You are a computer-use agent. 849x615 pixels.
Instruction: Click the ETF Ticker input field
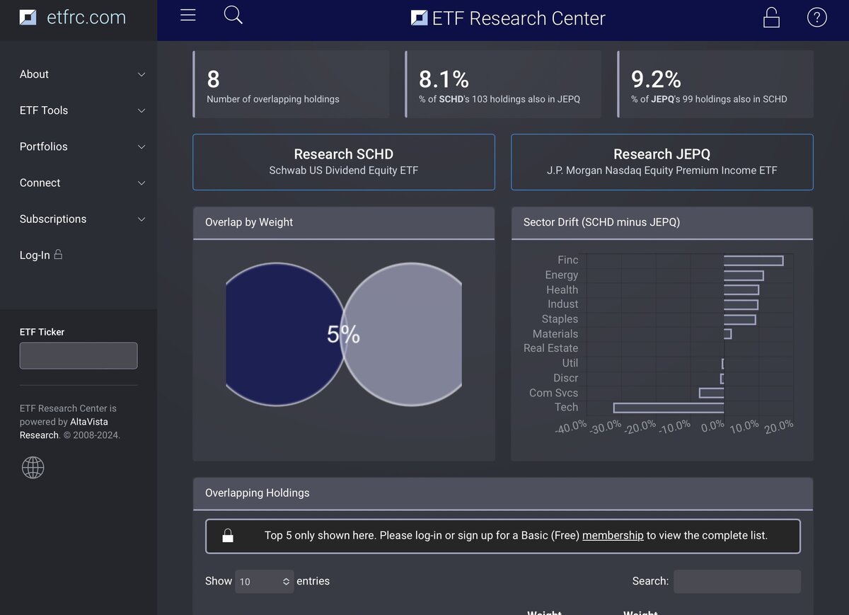79,356
